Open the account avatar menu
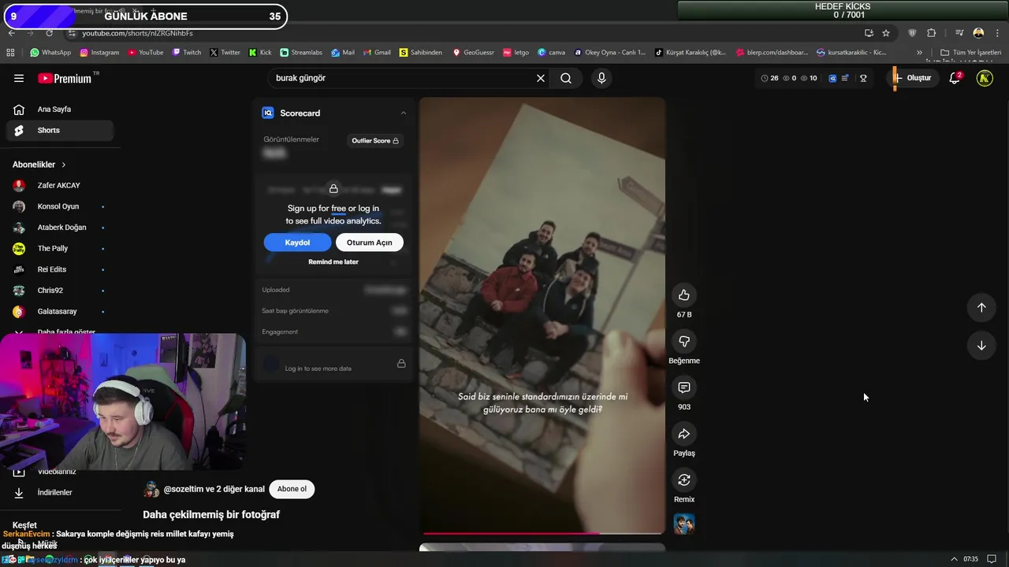 click(x=985, y=78)
